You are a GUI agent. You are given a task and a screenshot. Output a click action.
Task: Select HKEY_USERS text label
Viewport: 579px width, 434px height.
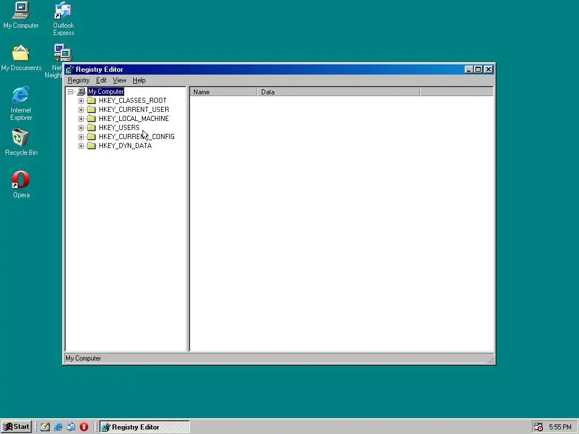(x=119, y=128)
